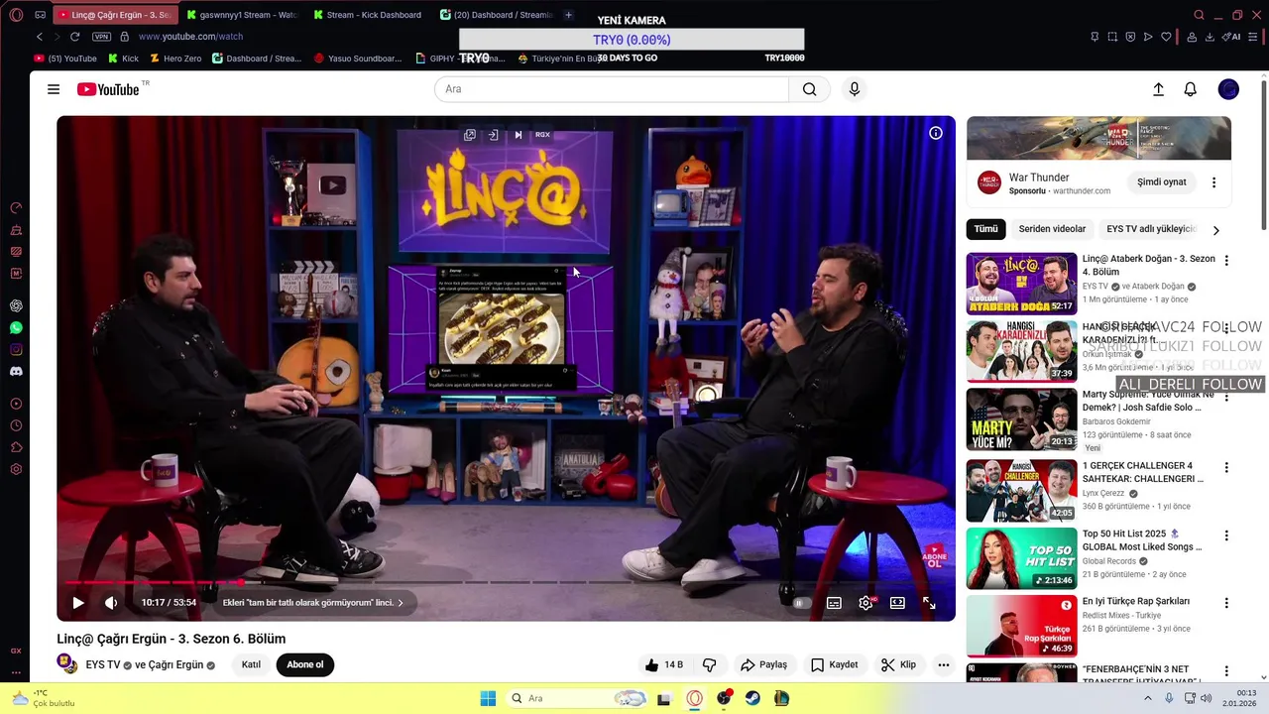
Task: Select the Tümü filter chip
Action: coord(985,229)
